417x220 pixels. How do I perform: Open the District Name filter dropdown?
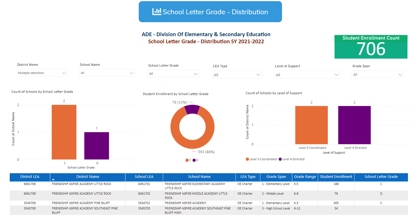click(64, 73)
